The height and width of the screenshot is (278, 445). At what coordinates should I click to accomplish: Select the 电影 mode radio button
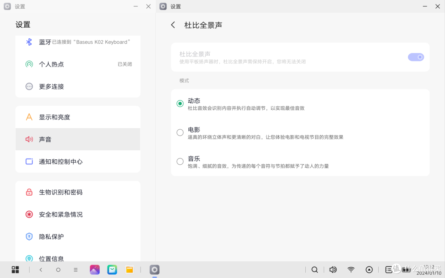pos(180,132)
